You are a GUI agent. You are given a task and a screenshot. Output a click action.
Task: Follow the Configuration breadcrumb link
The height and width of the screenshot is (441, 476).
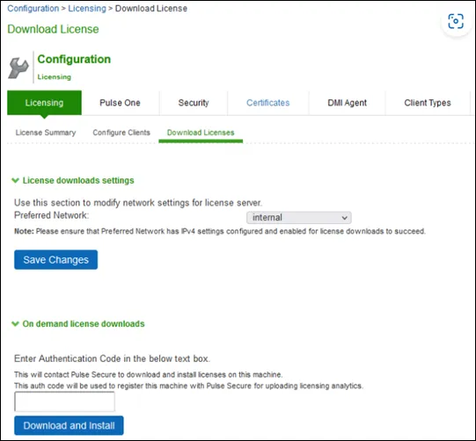pyautogui.click(x=33, y=9)
